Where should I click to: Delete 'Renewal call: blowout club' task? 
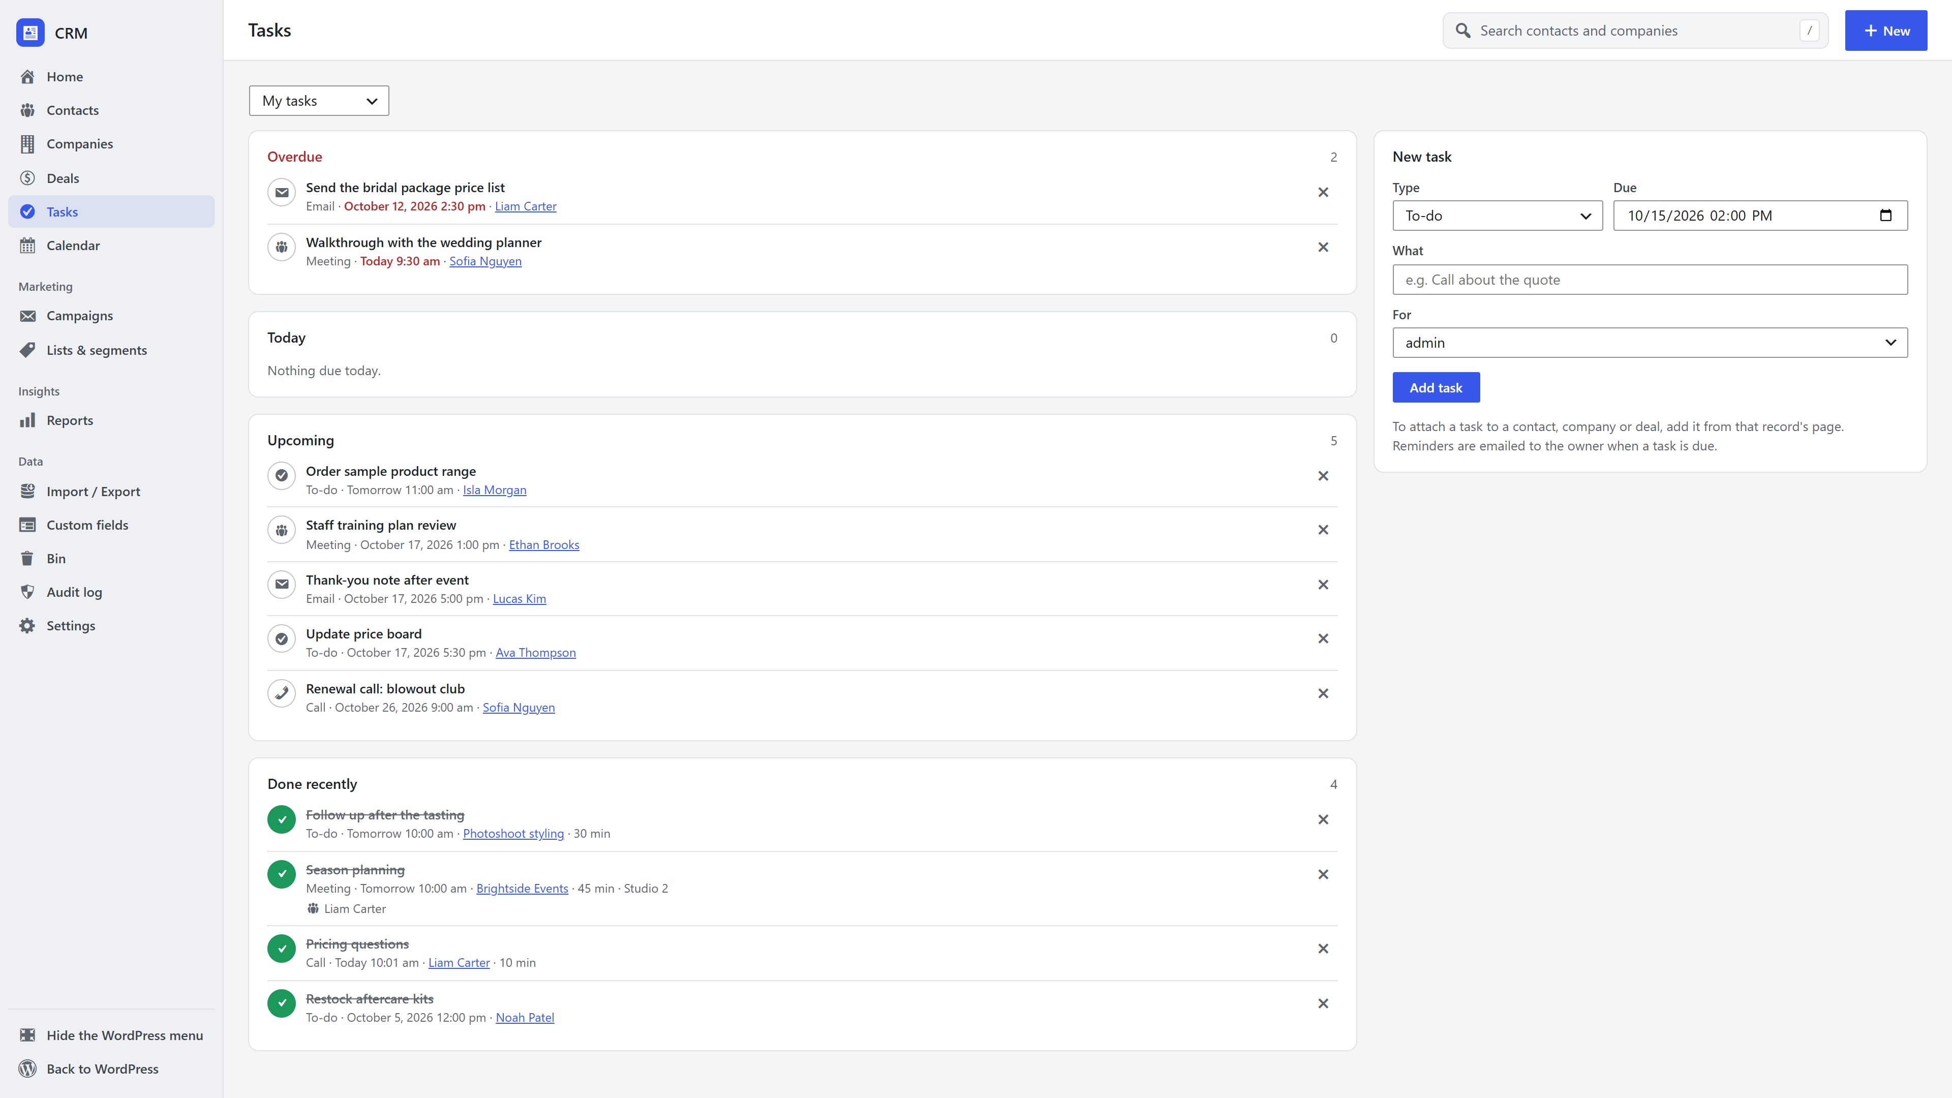point(1323,693)
